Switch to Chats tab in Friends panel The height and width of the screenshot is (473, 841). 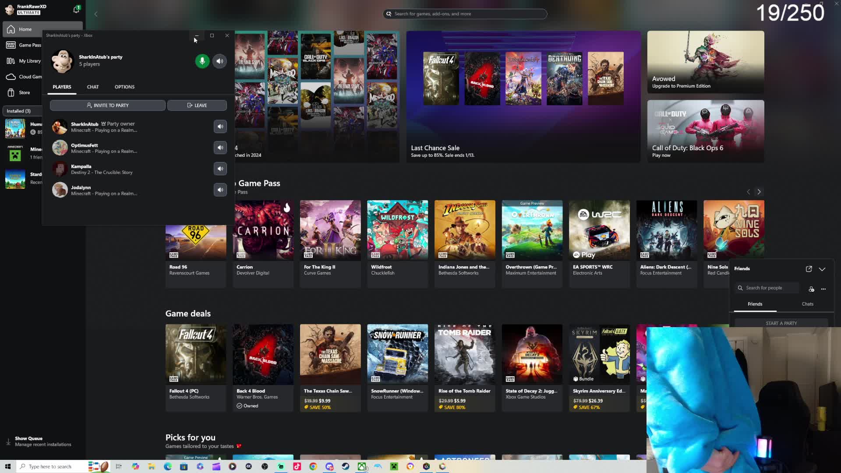tap(807, 304)
